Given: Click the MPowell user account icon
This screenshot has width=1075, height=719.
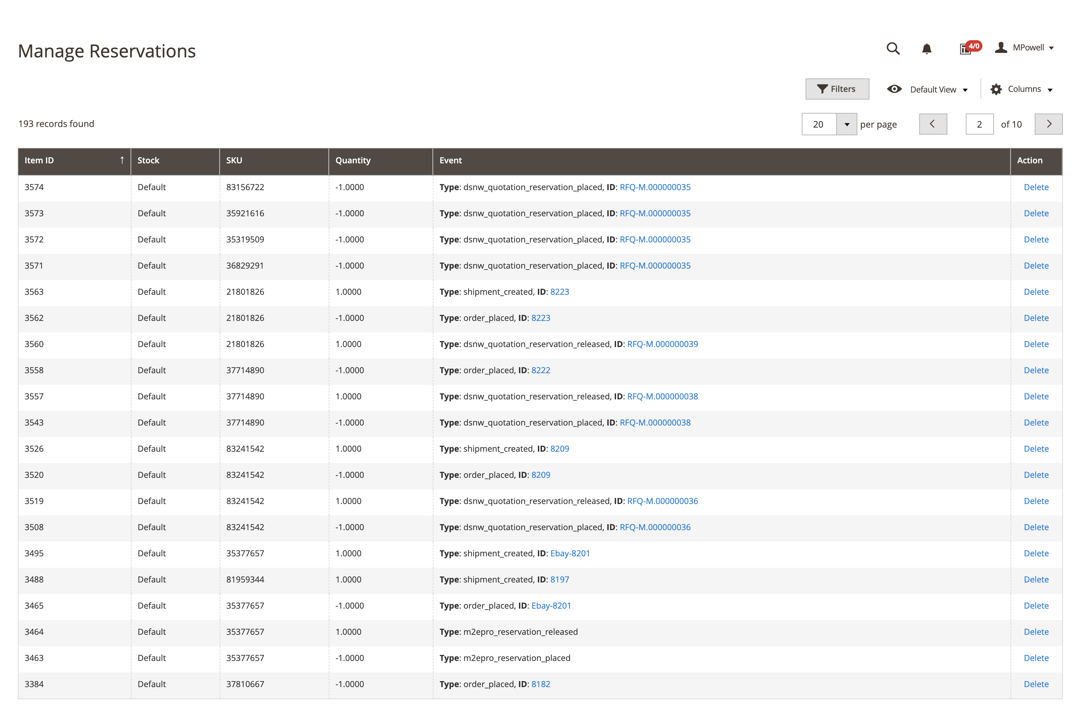Looking at the screenshot, I should click(x=1001, y=48).
